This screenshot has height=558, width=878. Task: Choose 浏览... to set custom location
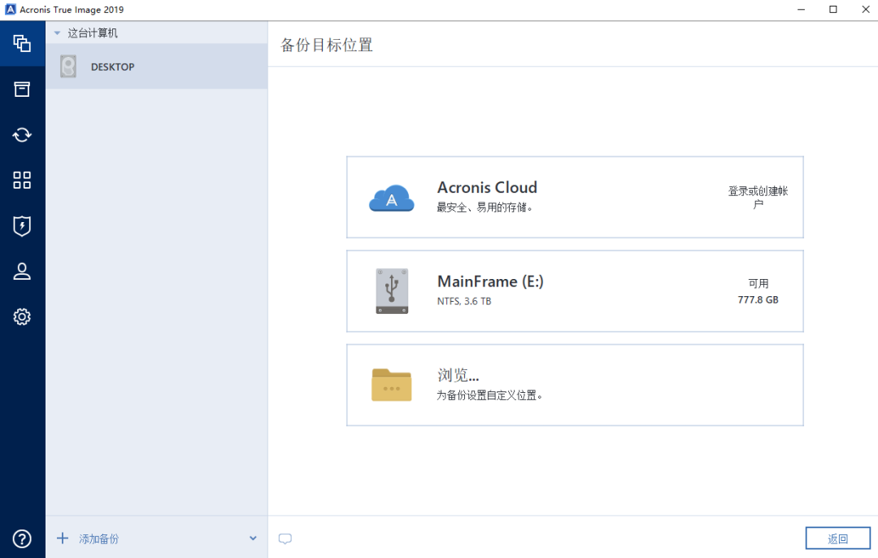pyautogui.click(x=575, y=386)
